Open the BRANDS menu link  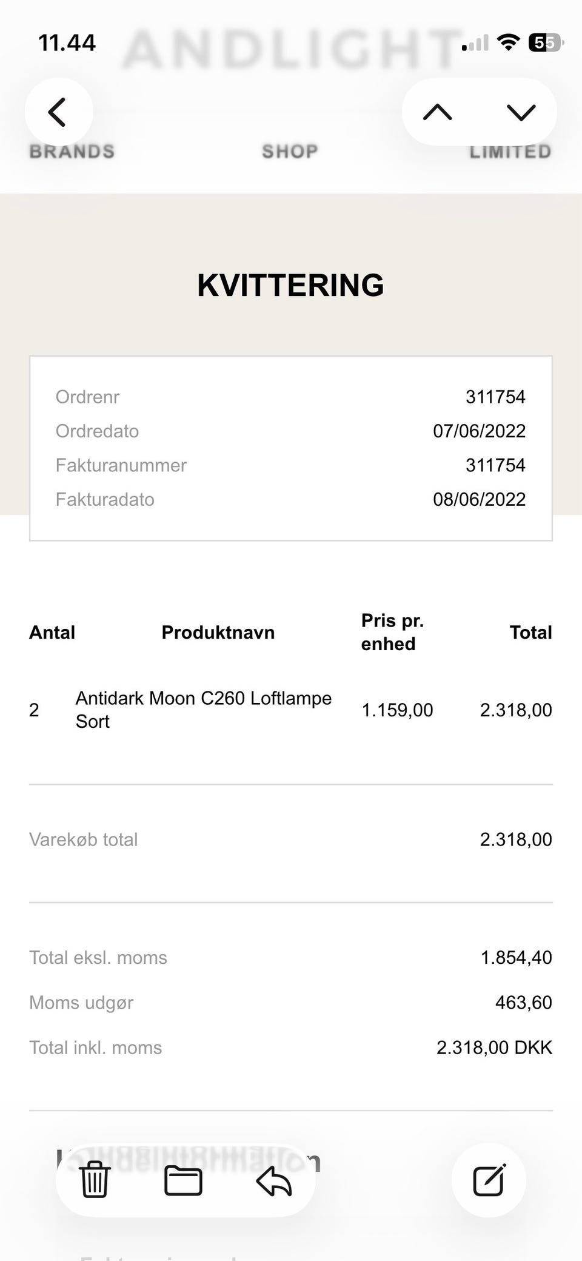[72, 151]
